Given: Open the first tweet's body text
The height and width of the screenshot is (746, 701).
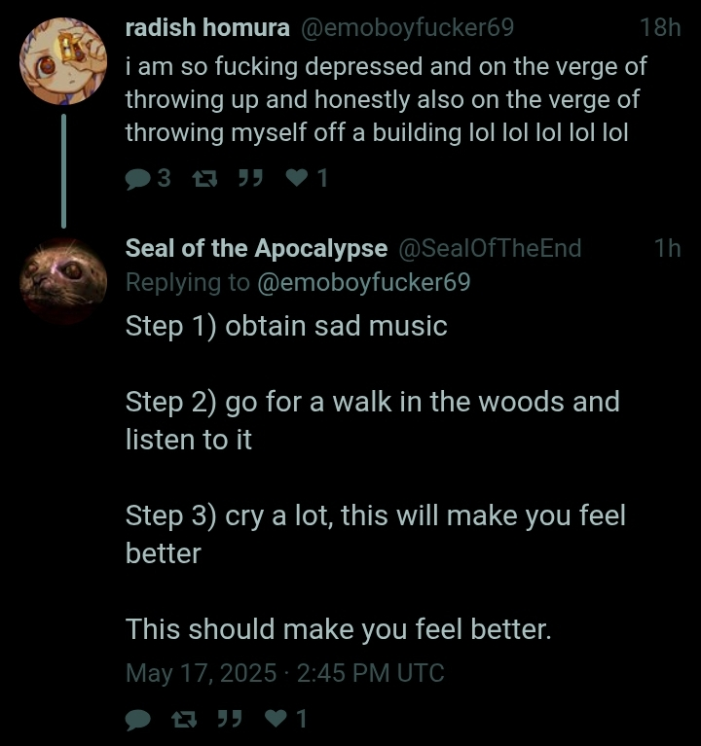Looking at the screenshot, I should click(x=387, y=99).
